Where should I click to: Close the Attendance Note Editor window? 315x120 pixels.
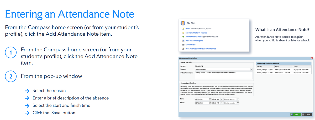(x=312, y=58)
